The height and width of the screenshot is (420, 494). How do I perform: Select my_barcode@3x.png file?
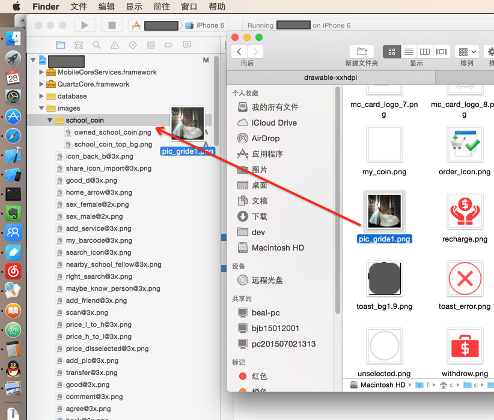[x=99, y=240]
